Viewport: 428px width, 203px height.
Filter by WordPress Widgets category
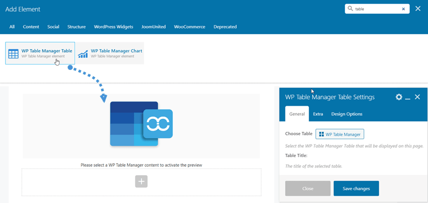coord(114,27)
